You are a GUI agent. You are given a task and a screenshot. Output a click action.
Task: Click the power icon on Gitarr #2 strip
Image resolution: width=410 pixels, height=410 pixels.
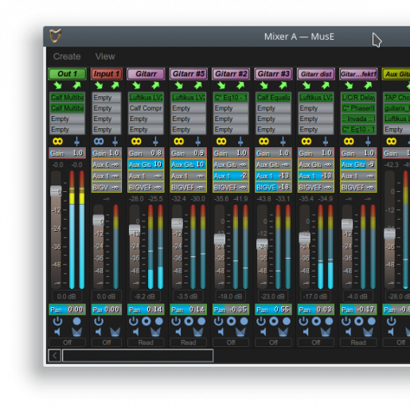(x=218, y=321)
